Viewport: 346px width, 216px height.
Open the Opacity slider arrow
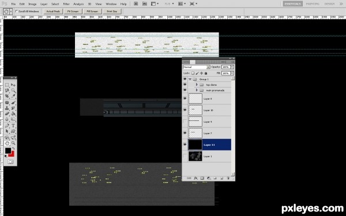tap(232, 67)
